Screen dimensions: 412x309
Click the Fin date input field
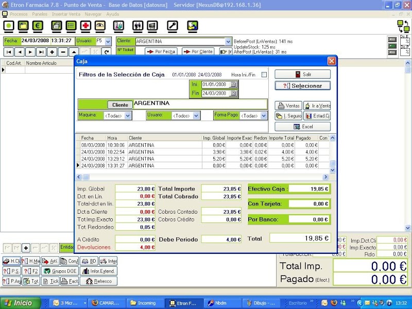click(215, 94)
